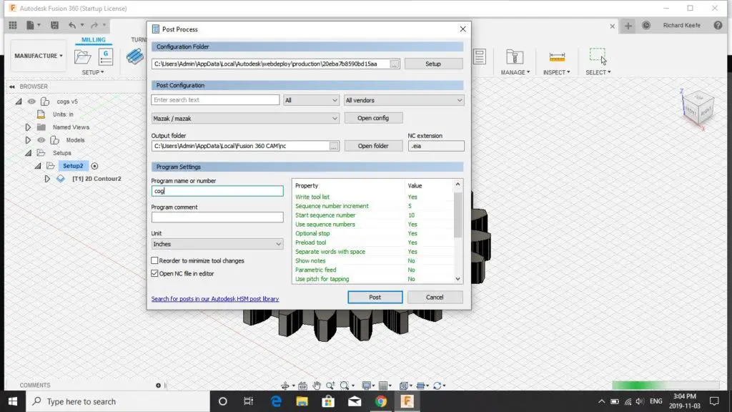Click the blue 2D milling toolpath icon
The image size is (732, 412).
[135, 57]
